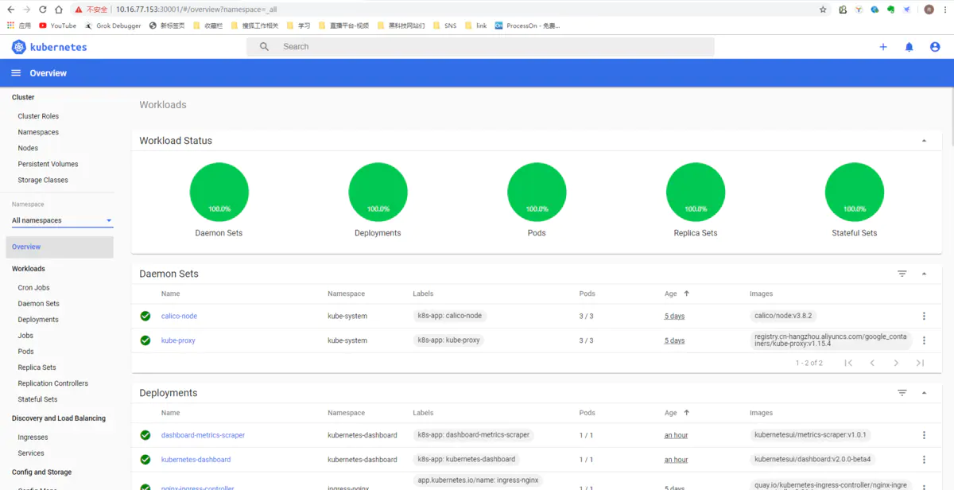
Task: Open the kubernetes-dashboard deployment link
Action: click(196, 460)
